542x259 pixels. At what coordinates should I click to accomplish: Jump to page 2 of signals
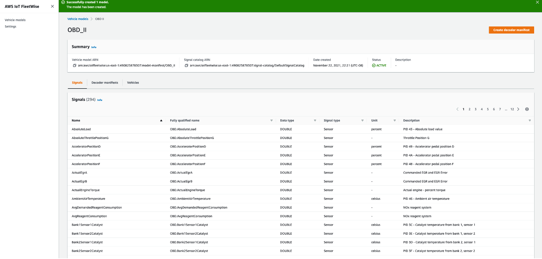(469, 109)
